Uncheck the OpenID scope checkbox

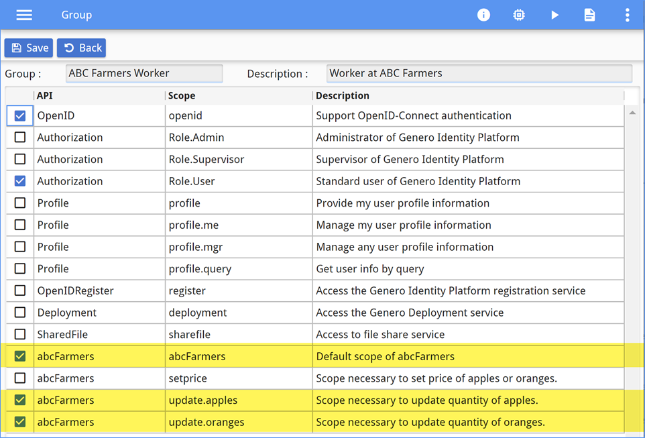19,115
